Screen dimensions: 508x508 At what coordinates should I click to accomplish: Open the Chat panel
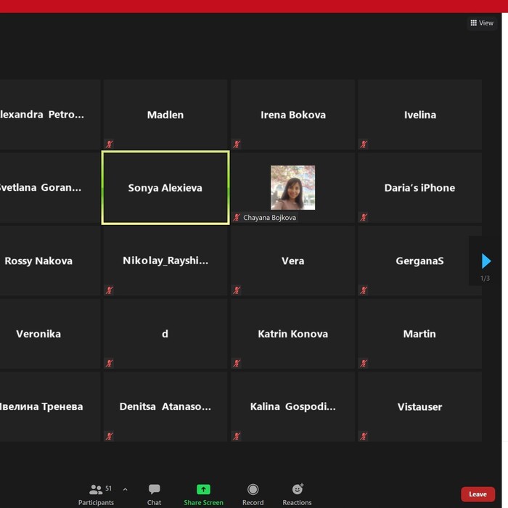[x=154, y=493]
